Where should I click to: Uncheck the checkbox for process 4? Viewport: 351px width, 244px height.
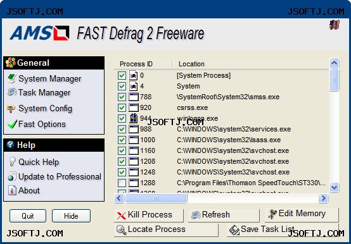[x=122, y=86]
